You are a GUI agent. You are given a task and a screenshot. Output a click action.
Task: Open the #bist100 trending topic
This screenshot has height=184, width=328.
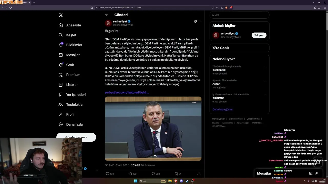pos(218,98)
